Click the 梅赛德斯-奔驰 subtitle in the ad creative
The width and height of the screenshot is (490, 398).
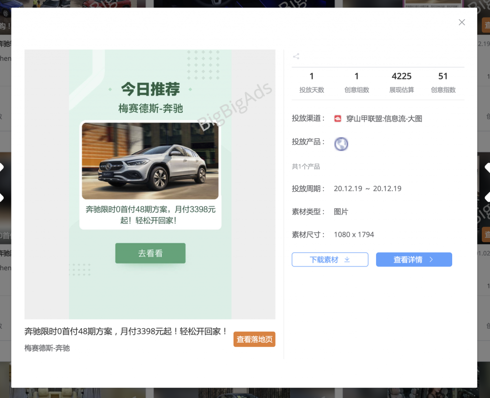tap(150, 109)
